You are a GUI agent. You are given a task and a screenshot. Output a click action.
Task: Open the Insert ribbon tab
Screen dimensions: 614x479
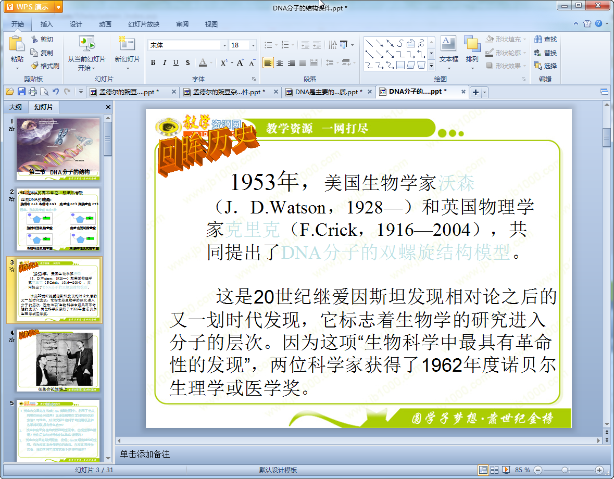(46, 24)
